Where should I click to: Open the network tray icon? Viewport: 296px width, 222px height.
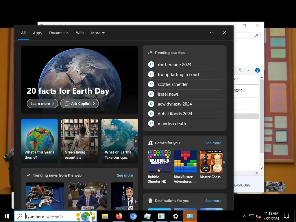252,216
